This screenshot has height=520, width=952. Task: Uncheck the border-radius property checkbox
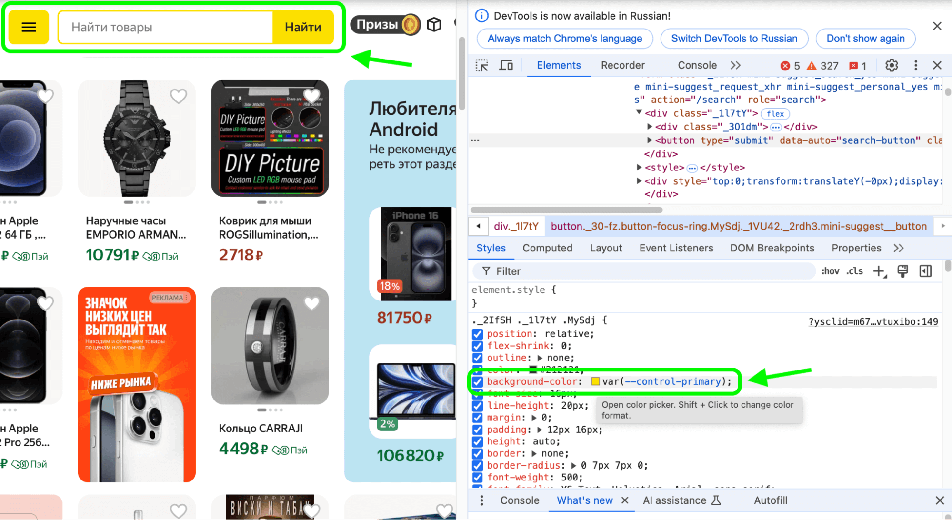(x=477, y=465)
